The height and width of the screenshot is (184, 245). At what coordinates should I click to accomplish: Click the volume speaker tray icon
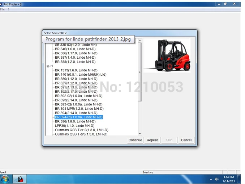216,179
